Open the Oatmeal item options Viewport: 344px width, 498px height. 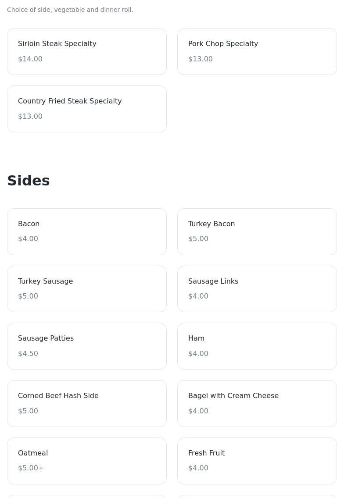click(x=87, y=461)
